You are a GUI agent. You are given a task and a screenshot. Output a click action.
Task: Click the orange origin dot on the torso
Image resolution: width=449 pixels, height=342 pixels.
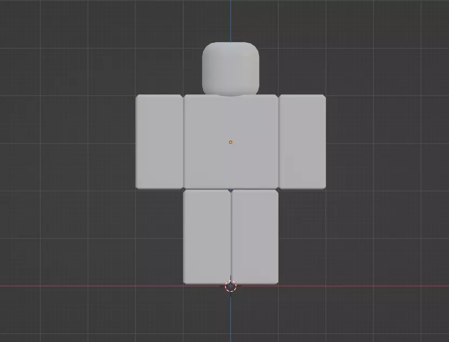230,142
